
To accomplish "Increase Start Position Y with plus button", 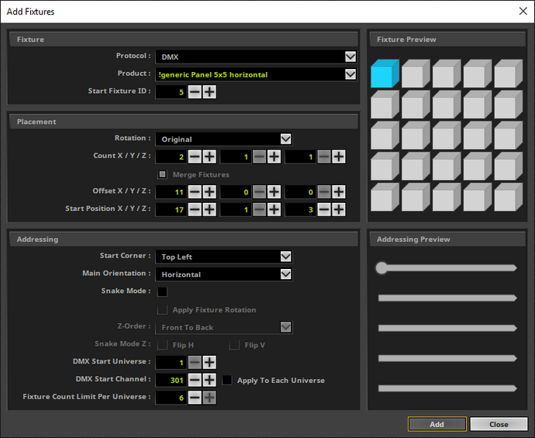I will (274, 209).
